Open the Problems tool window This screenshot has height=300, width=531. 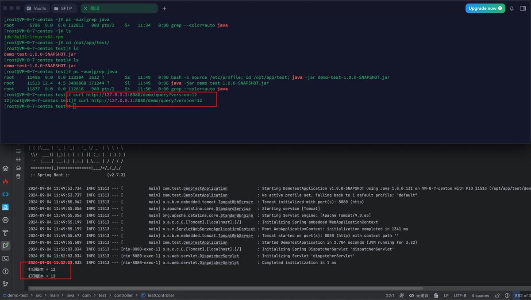(5, 271)
